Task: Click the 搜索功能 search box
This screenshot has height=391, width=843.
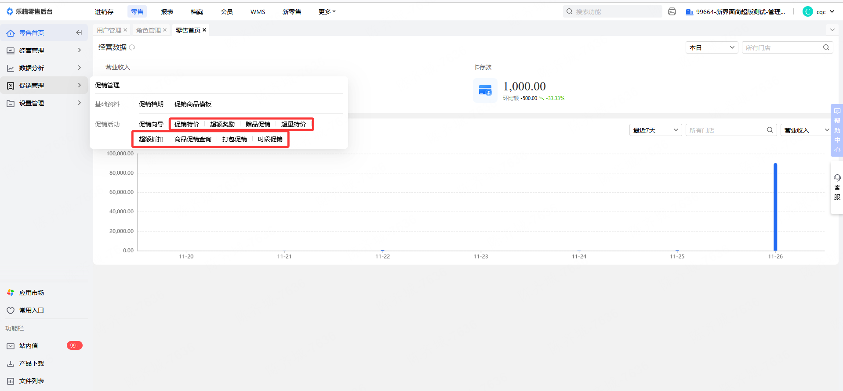Action: pos(613,12)
